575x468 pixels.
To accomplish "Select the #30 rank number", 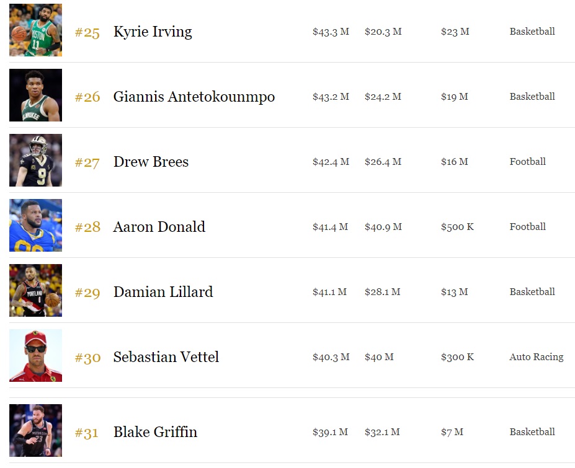I will point(87,358).
